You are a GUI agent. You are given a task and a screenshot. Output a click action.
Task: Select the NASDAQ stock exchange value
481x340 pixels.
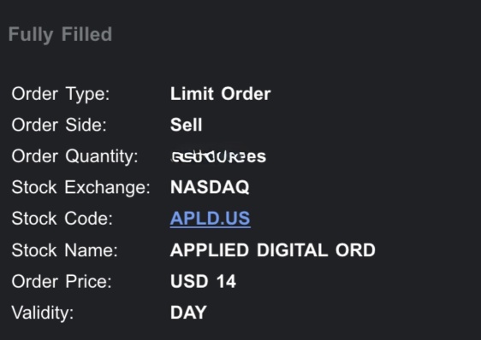[x=210, y=187]
